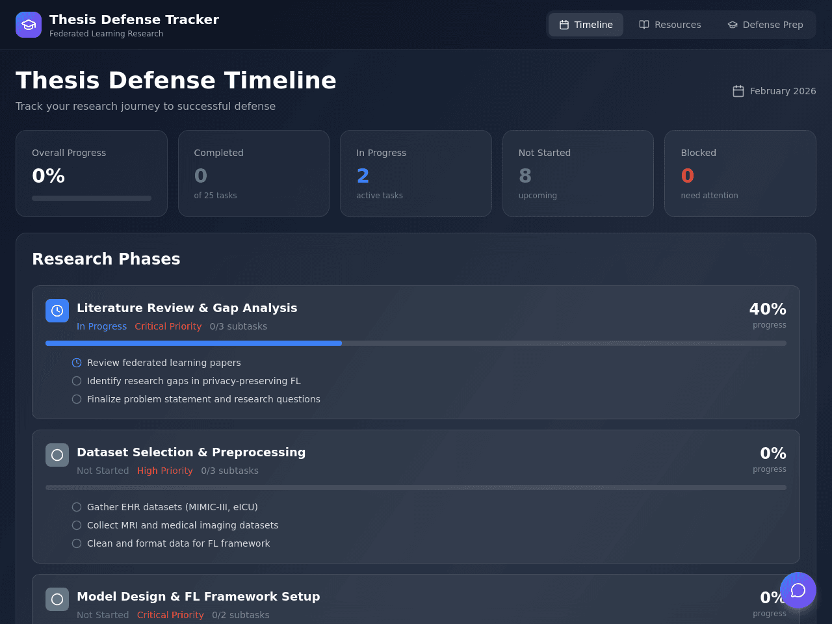
Task: Click the Critical Priority label under Model Design
Action: [170, 615]
